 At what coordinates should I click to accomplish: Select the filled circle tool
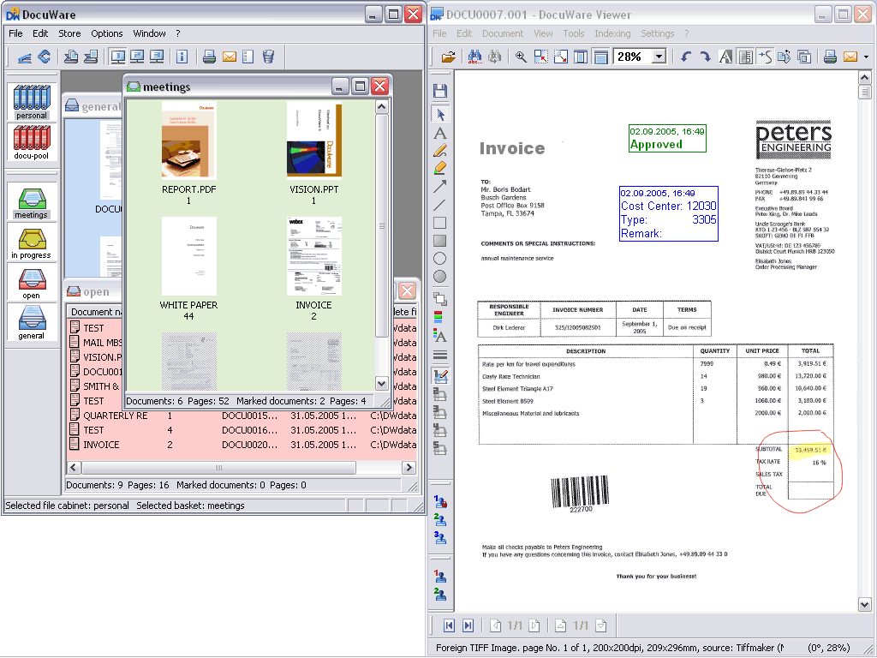(440, 277)
